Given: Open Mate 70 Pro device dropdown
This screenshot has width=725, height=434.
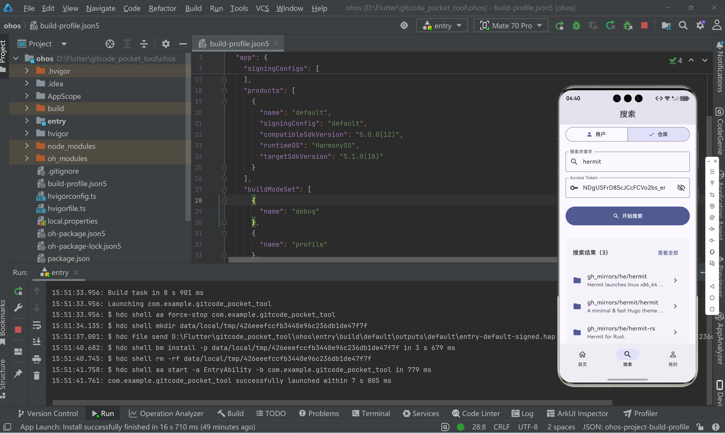Looking at the screenshot, I should (510, 25).
